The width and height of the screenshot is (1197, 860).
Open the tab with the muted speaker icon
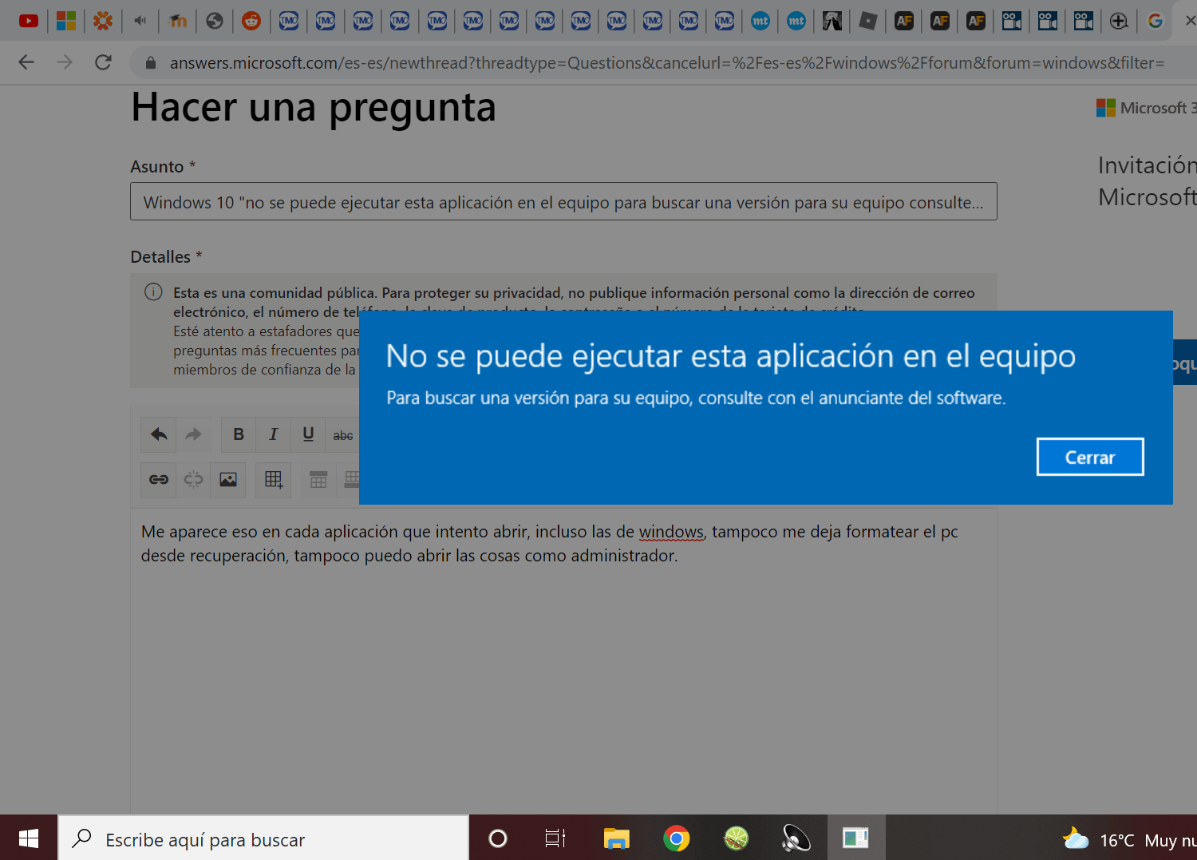140,21
